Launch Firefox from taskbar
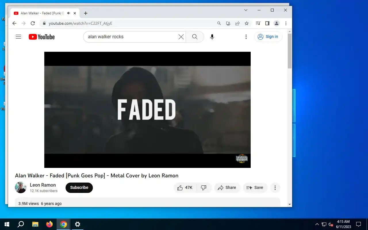This screenshot has width=368, height=230. (49, 224)
